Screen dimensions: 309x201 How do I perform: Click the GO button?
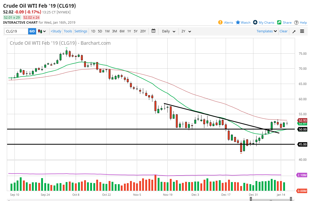coord(32,31)
